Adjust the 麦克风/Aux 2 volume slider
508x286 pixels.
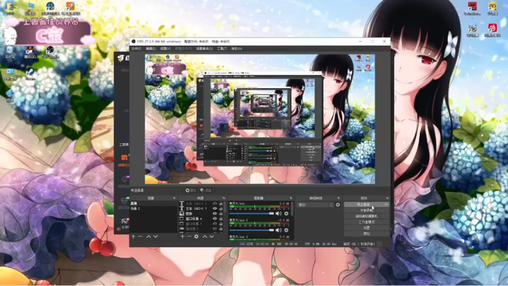point(251,230)
